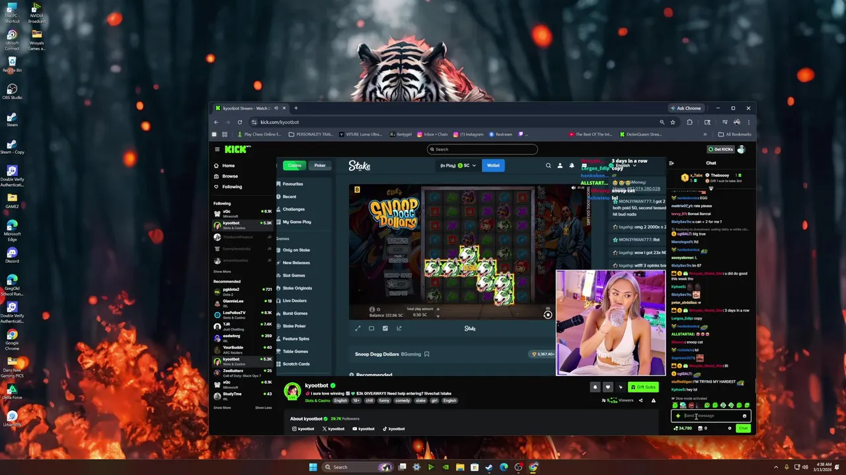The image size is (846, 475).
Task: Open pgldota2 recommended channel
Action: 243,291
